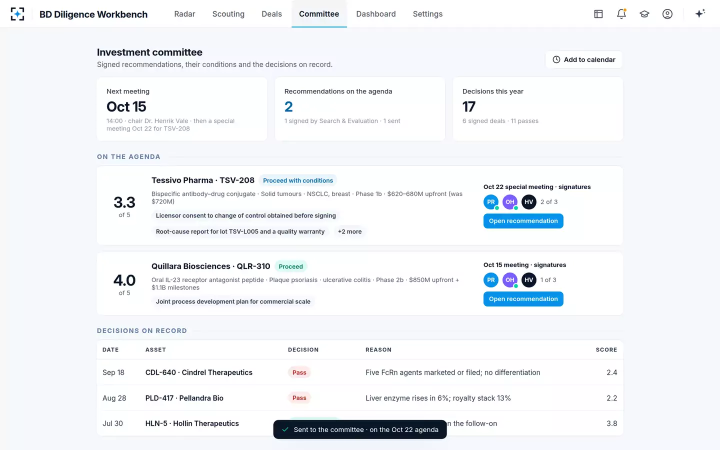
Task: Open the Next meeting Oct 15 card
Action: [x=182, y=109]
